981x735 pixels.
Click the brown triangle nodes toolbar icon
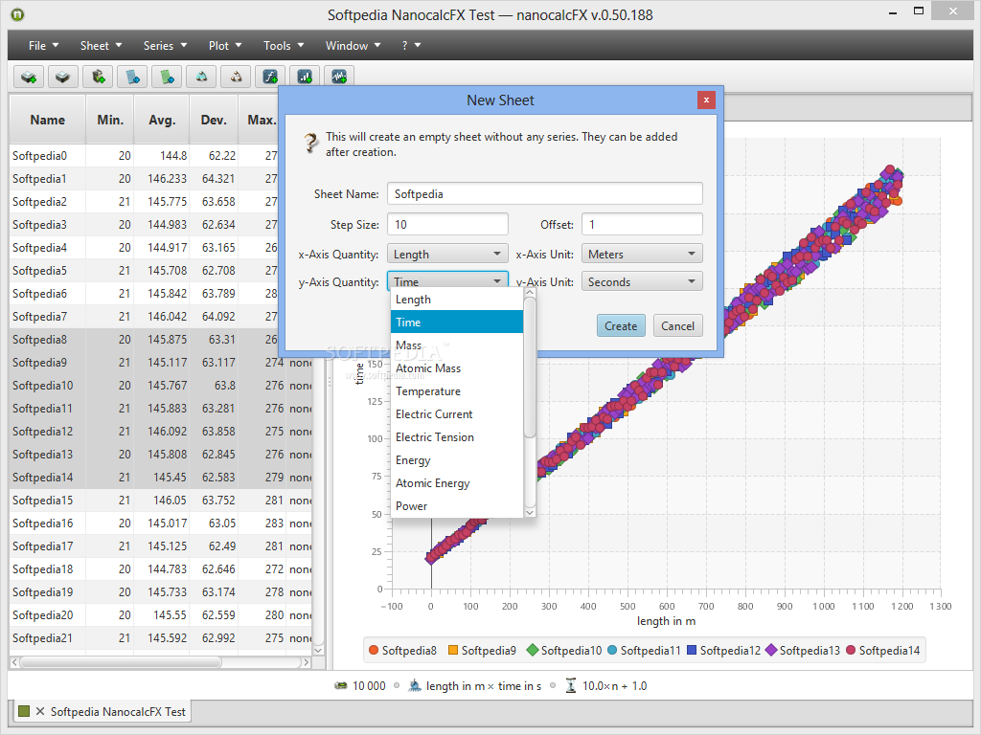236,77
